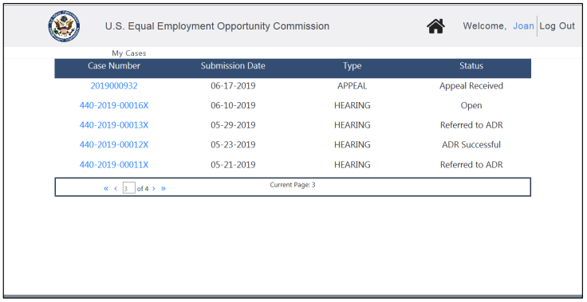587x302 pixels.
Task: Go to previous page arrow
Action: click(116, 188)
